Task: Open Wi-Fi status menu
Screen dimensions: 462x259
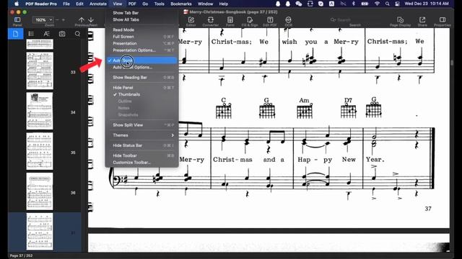Action: 377,4
